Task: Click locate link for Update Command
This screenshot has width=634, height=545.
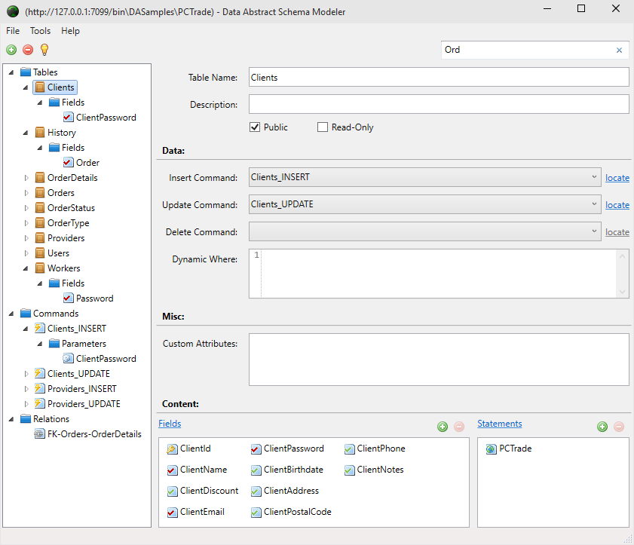Action: point(617,205)
